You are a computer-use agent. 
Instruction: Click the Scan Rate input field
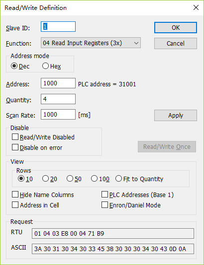pos(58,115)
